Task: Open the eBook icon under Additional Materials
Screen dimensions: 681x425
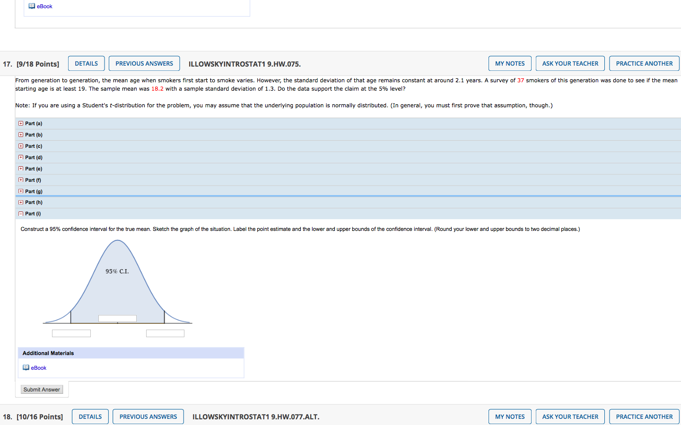Action: coord(26,367)
